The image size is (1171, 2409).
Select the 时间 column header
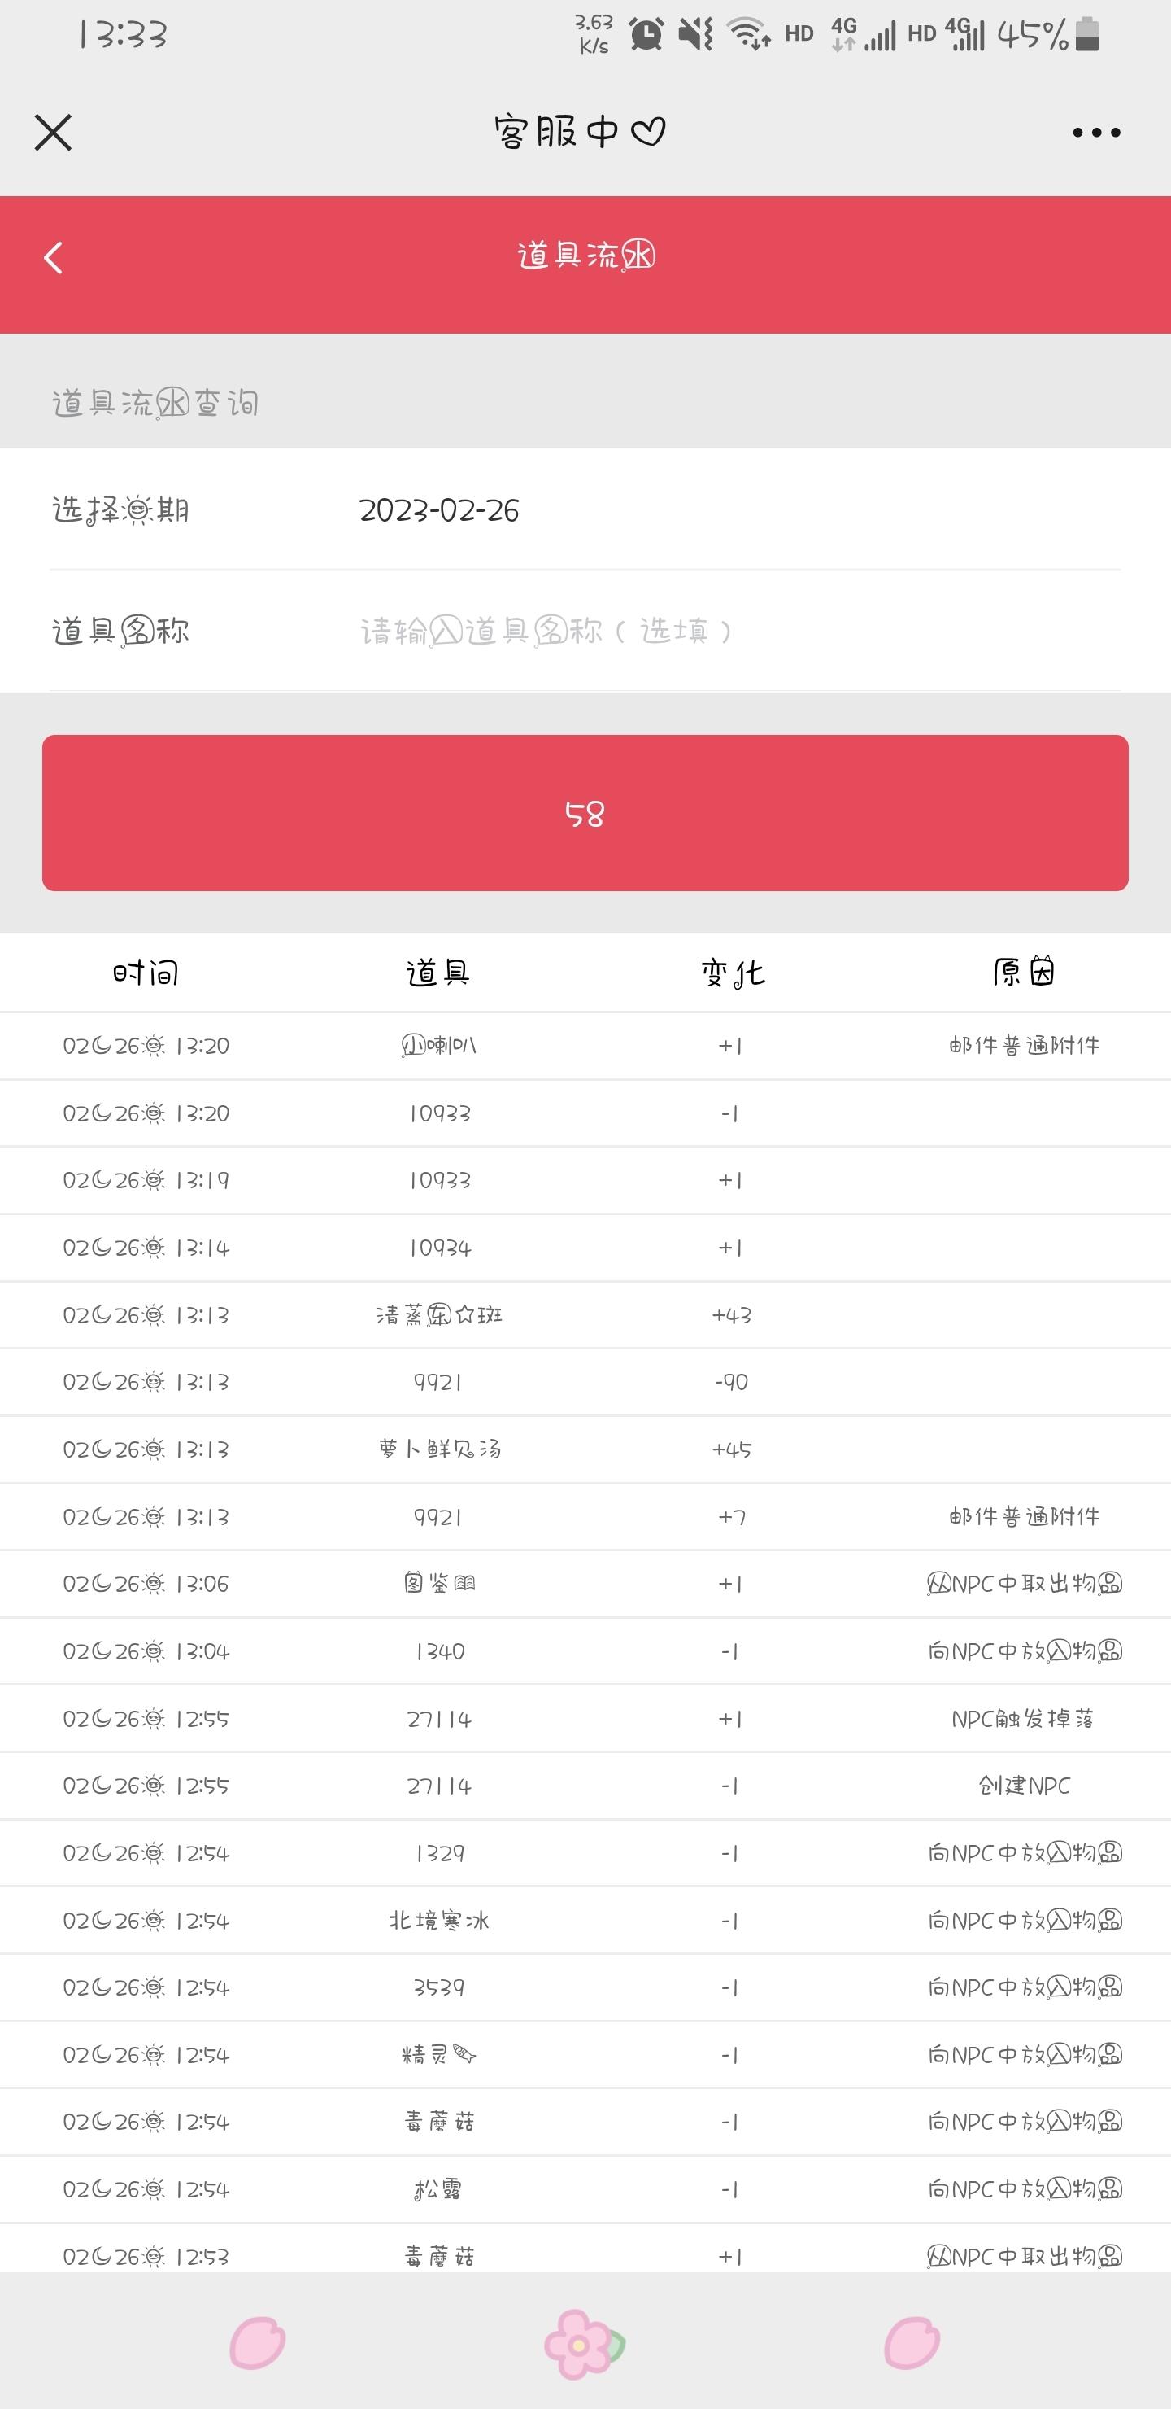click(x=146, y=973)
